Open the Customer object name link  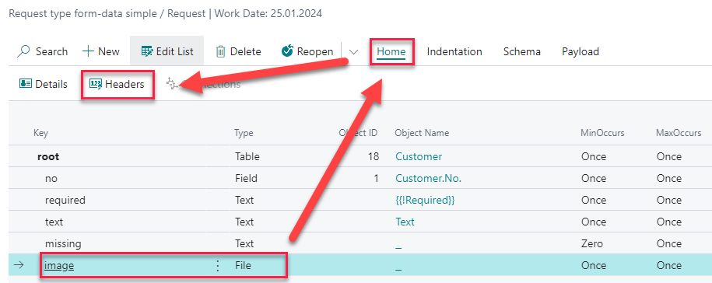[x=419, y=156]
